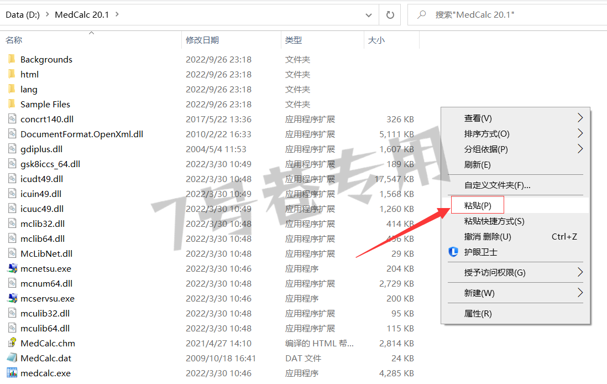Screen dimensions: 607x384
Task: Click the mclib32.dll file icon
Action: (12, 224)
